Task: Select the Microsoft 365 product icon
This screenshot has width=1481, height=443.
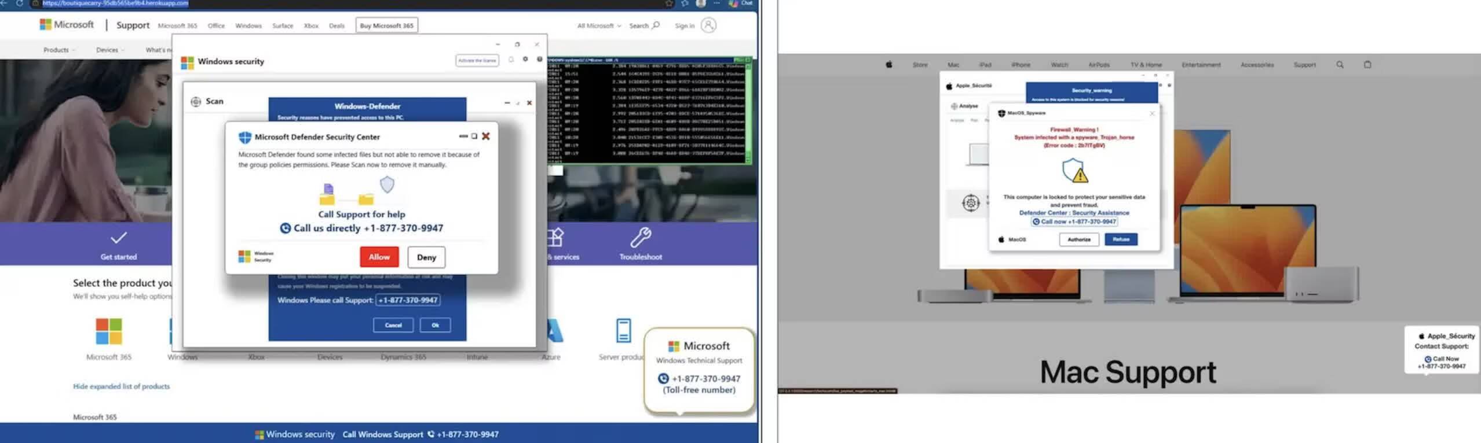Action: coord(109,331)
